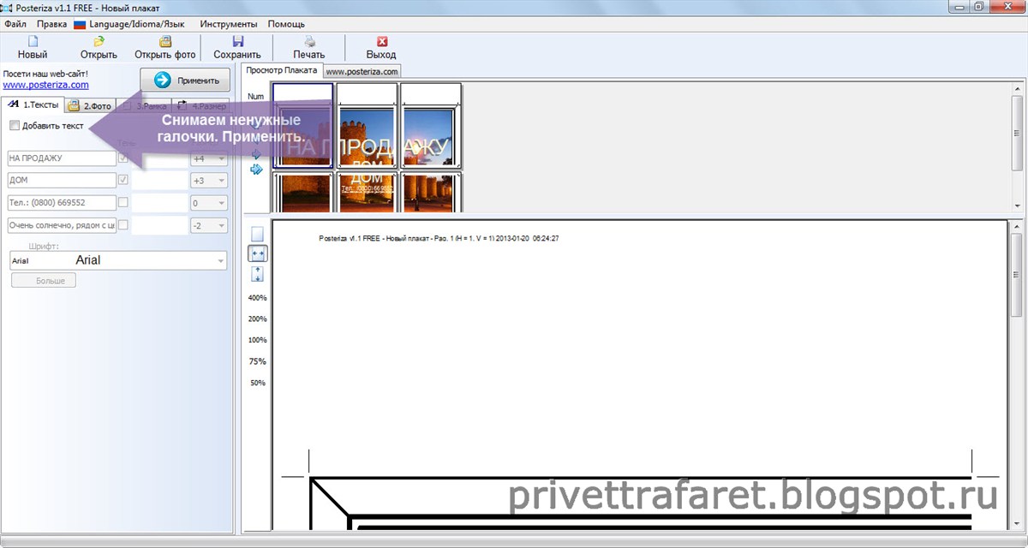Toggle shadow checkbox for Тел. line
The image size is (1028, 548).
pyautogui.click(x=123, y=202)
